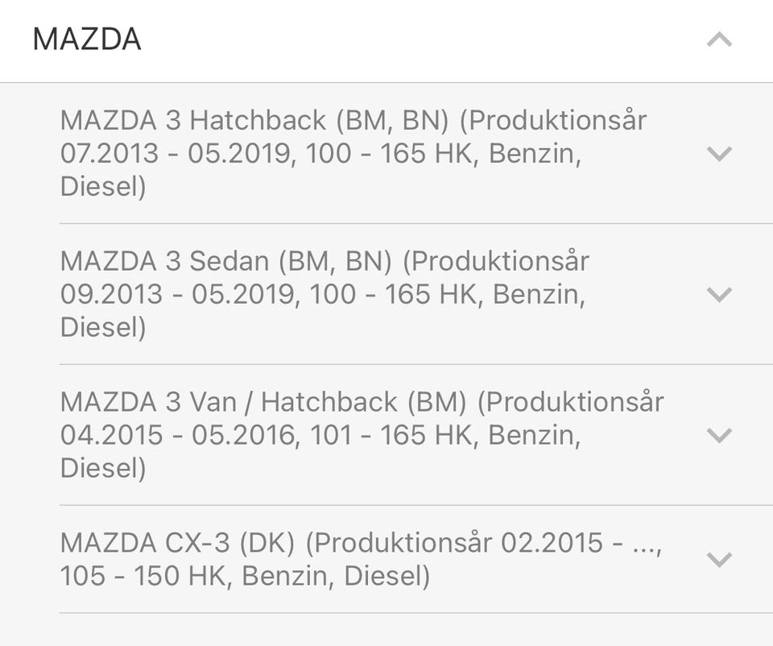Screen dimensions: 773x646
Task: Click Produktionsår in the MAZDA 3 Sedan row
Action: (x=497, y=261)
